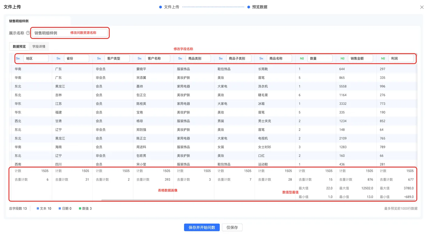
Task: Click the minimum value -689.0
Action: point(408,197)
